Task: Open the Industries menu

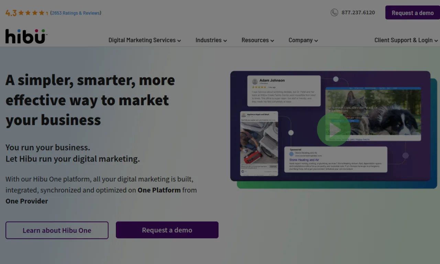Action: [x=211, y=40]
